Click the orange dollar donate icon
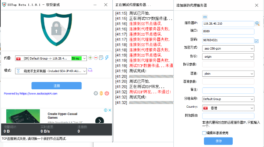 tap(101, 93)
